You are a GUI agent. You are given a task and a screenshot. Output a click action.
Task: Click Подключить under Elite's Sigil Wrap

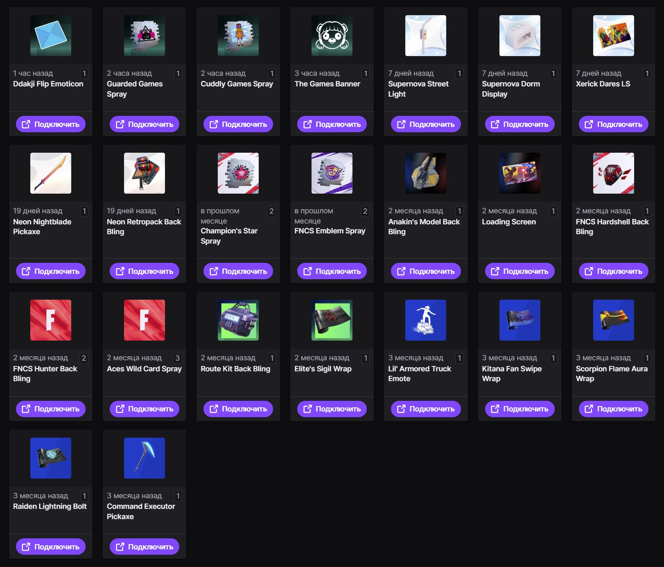pos(332,409)
